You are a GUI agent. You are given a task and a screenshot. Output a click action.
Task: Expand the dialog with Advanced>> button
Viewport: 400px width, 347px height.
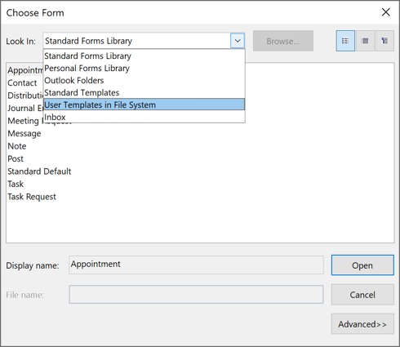click(x=362, y=324)
